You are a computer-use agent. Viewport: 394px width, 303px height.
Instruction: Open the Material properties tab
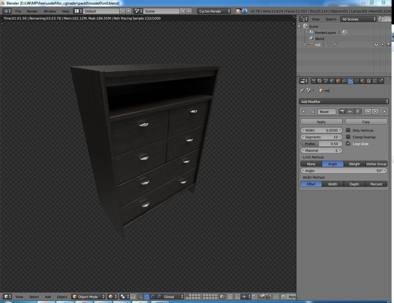pyautogui.click(x=362, y=81)
